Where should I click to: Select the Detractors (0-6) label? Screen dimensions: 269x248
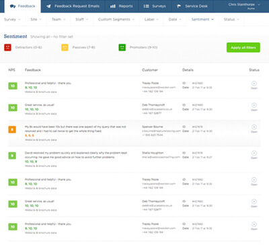pyautogui.click(x=28, y=47)
